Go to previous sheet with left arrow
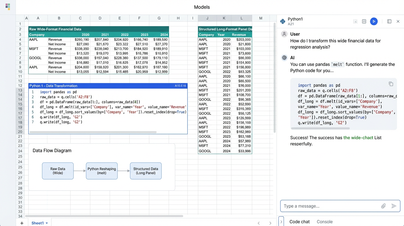404x226 pixels. pyautogui.click(x=259, y=223)
